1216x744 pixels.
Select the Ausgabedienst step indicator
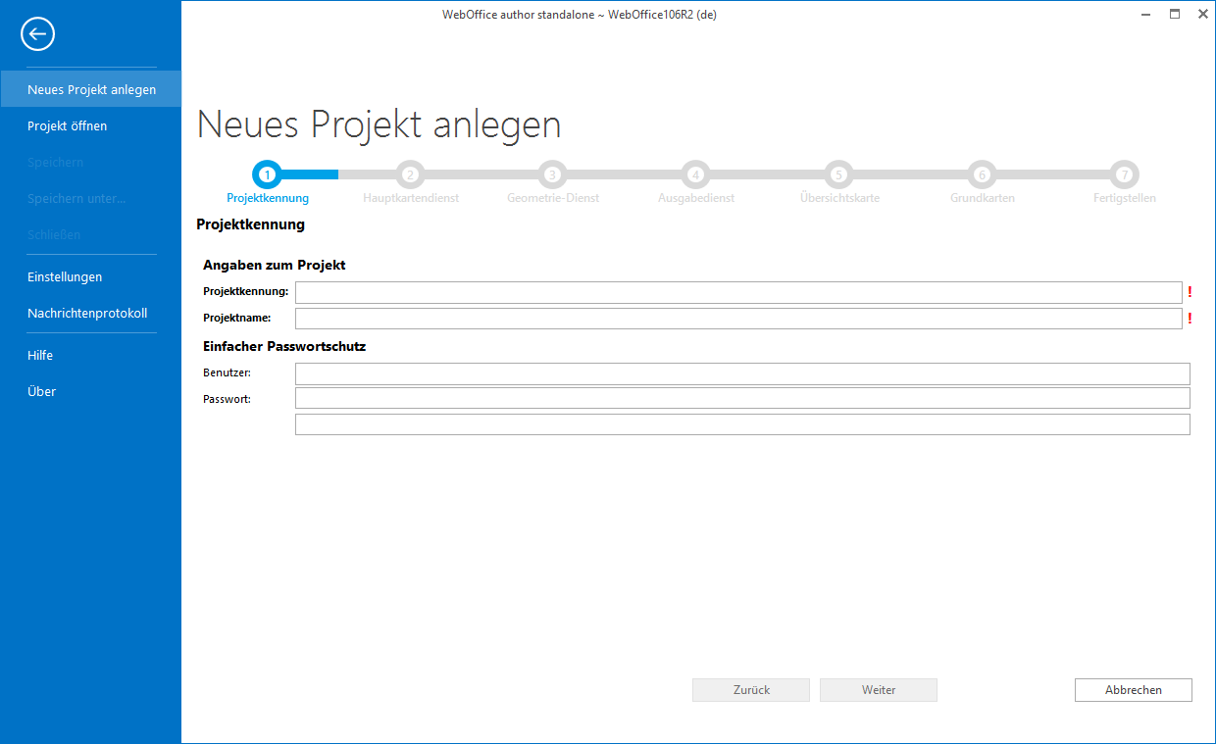coord(695,174)
